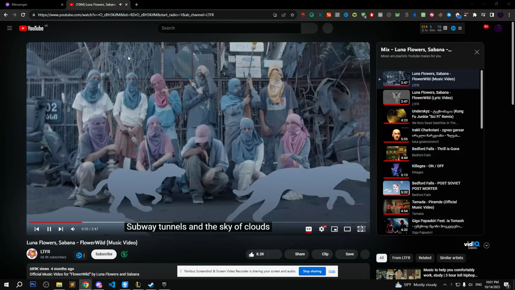This screenshot has width=515, height=290.
Task: Open the player settings gear
Action: tap(321, 229)
